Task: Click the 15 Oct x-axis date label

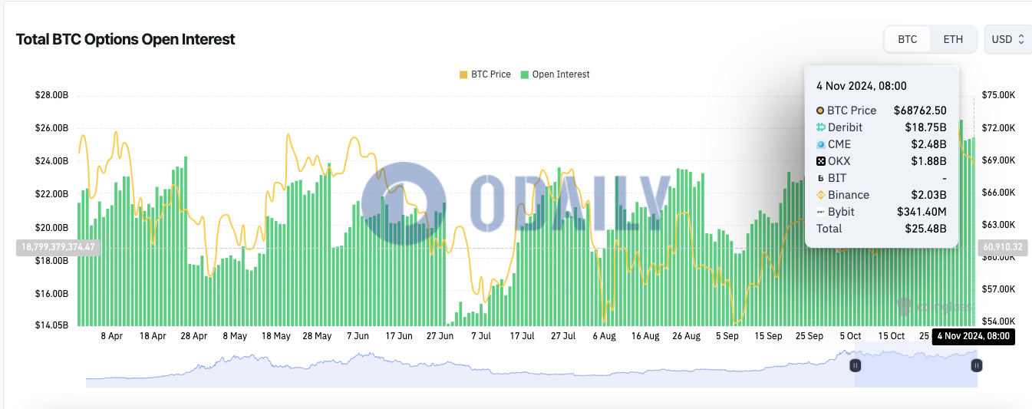Action: tap(892, 336)
